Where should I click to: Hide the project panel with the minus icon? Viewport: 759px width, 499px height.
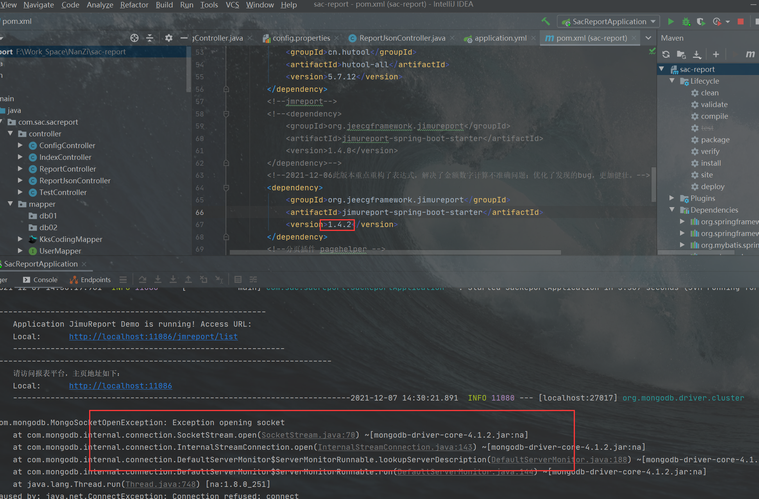[x=184, y=38]
